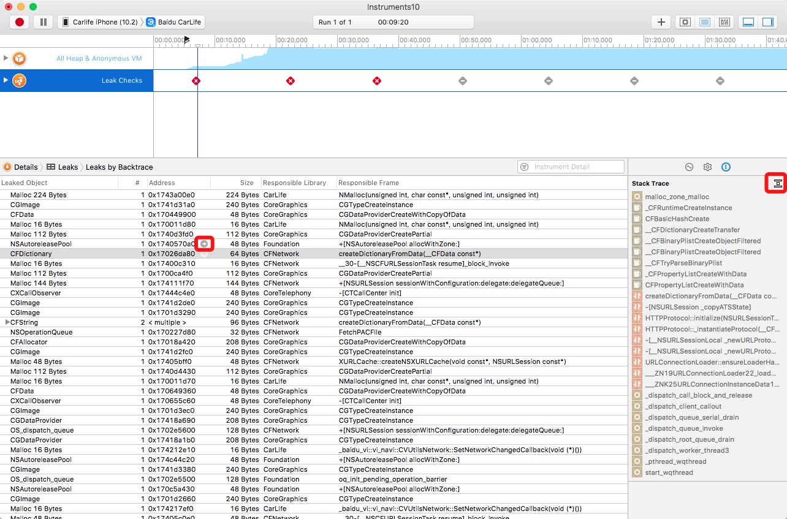Screen dimensions: 787x519
Task: Expand the Leak Checks track
Action: pyautogui.click(x=6, y=80)
